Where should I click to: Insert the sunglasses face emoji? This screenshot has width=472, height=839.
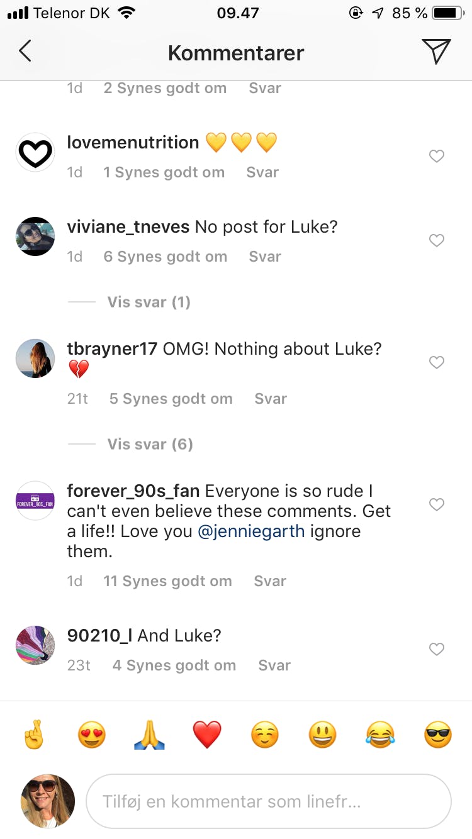click(x=438, y=735)
